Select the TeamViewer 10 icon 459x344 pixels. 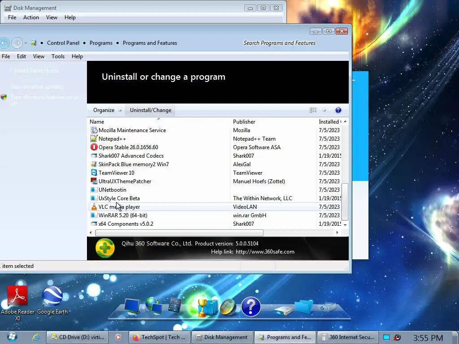(x=94, y=172)
